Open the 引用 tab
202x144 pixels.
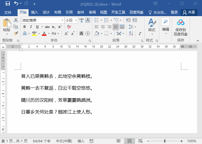tap(69, 12)
